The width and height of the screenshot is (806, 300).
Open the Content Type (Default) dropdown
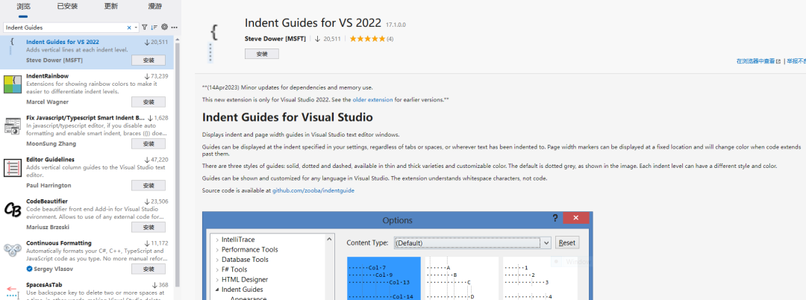coord(472,243)
